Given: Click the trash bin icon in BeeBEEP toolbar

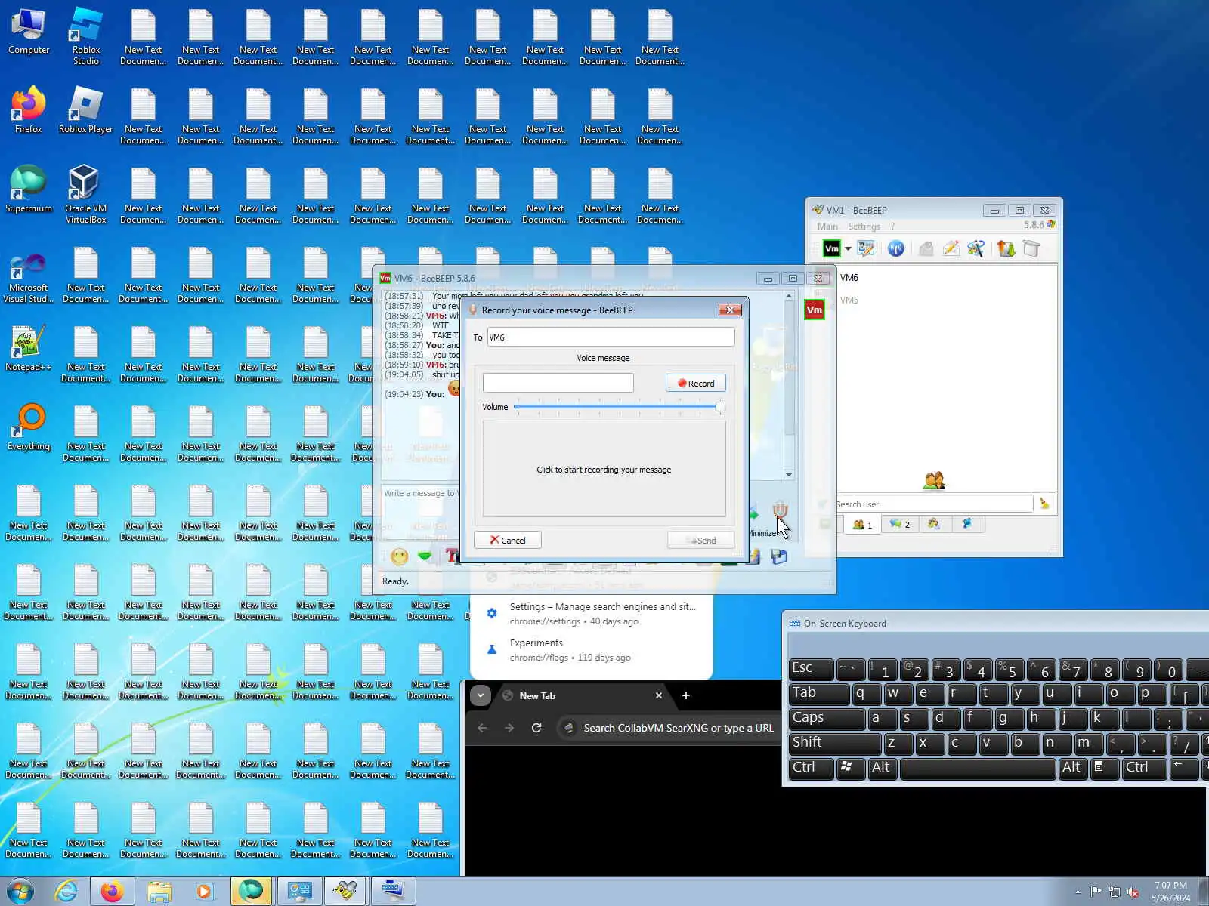Looking at the screenshot, I should [x=1031, y=248].
